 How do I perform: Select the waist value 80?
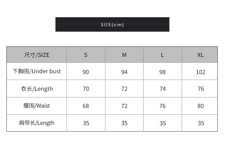201,106
